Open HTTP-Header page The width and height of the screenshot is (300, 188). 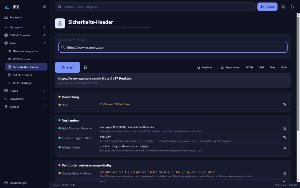point(26,59)
